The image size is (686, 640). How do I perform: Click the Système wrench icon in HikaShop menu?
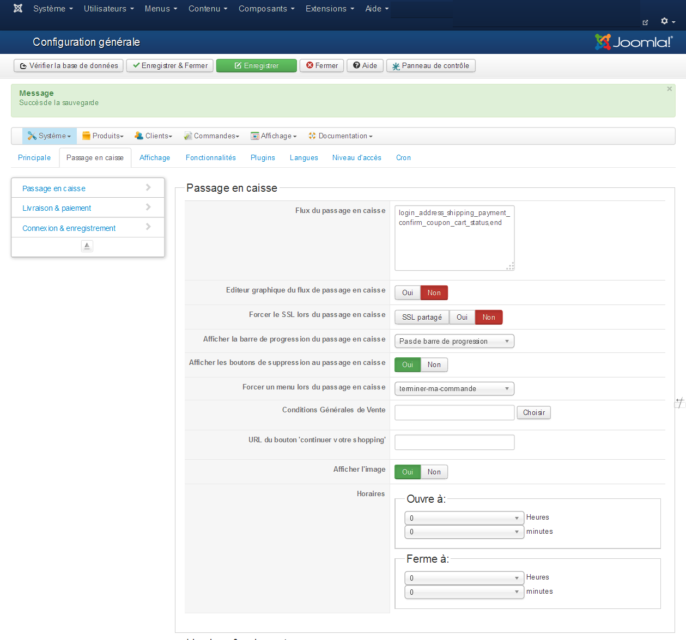pyautogui.click(x=32, y=136)
